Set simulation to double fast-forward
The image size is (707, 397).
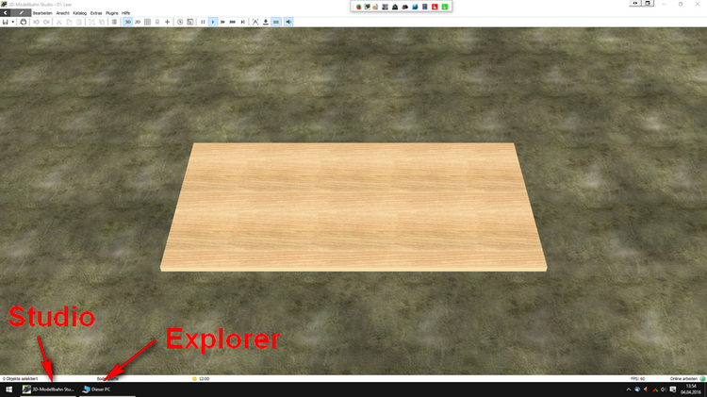pyautogui.click(x=222, y=22)
